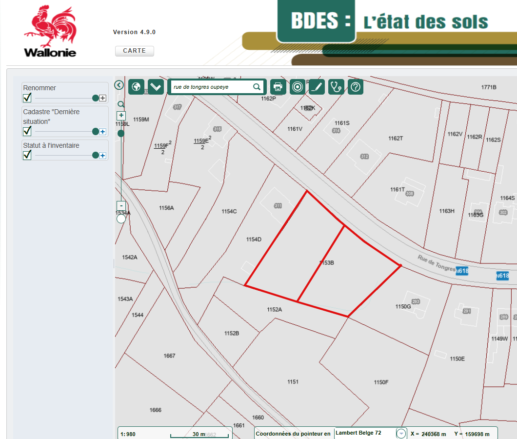
Task: Click the address search text field
Action: (x=212, y=87)
